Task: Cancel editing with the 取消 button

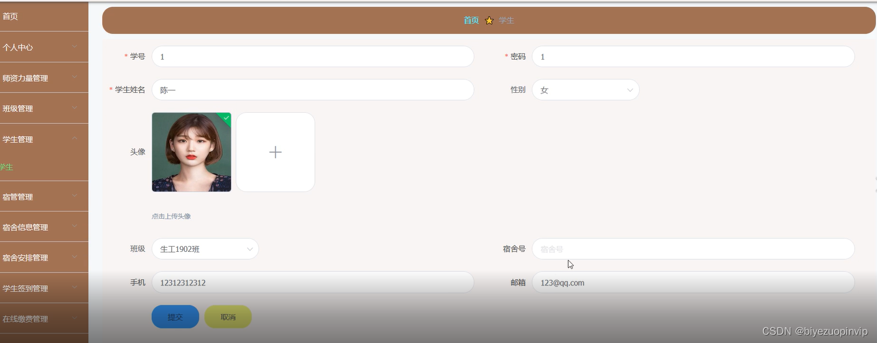Action: 227,316
